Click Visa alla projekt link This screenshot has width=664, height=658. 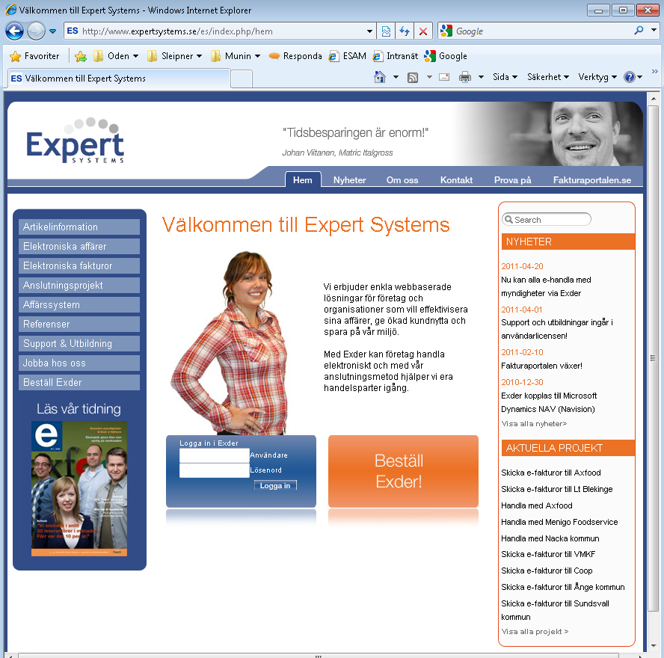[535, 631]
